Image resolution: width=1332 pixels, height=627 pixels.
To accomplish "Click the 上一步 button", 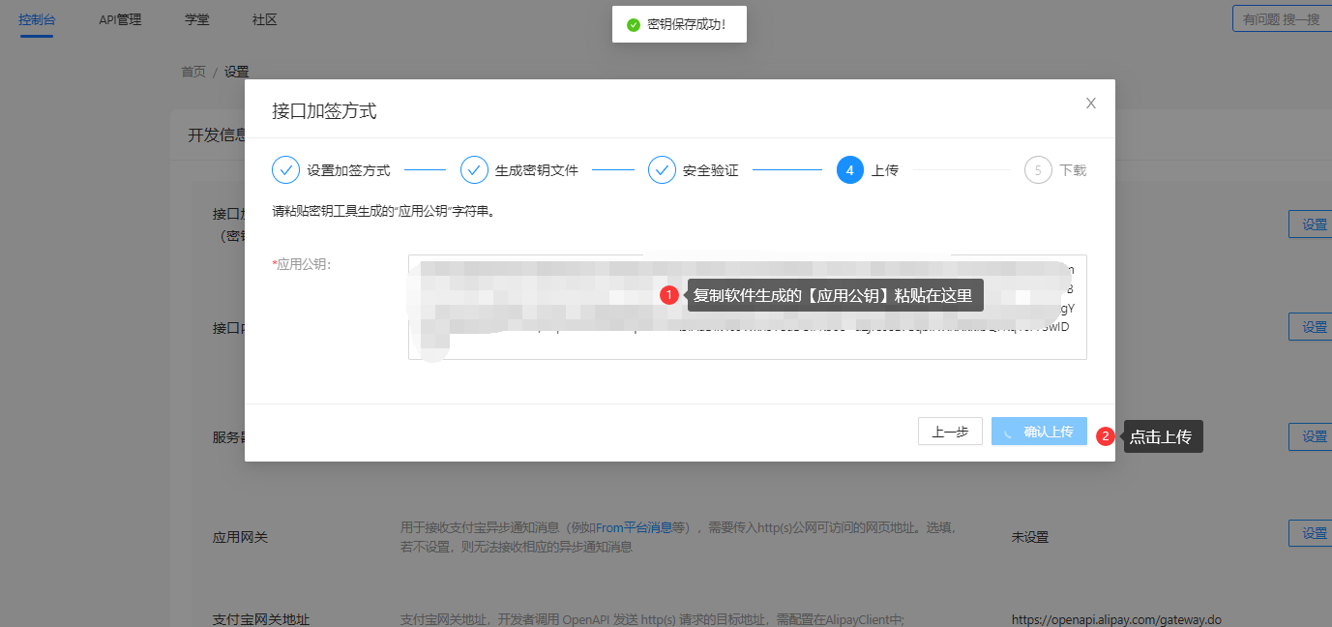I will pos(950,432).
